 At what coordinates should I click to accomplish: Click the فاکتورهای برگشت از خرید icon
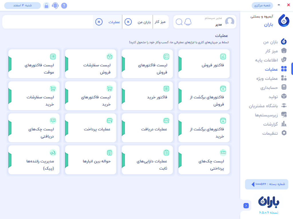pyautogui.click(x=223, y=121)
